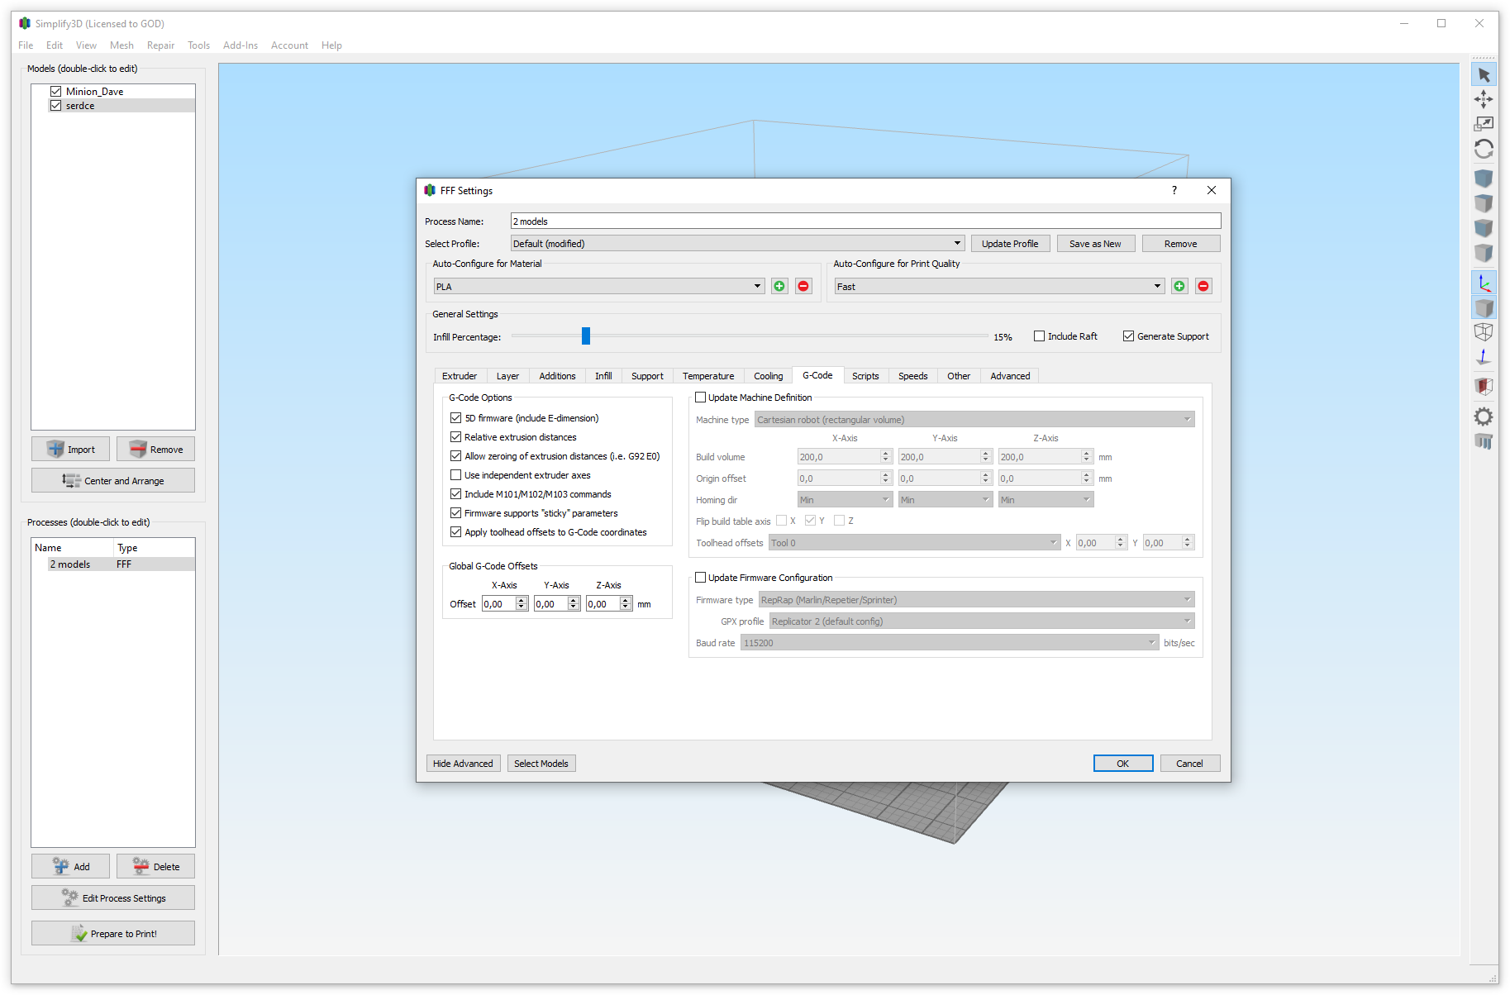The height and width of the screenshot is (995, 1510).
Task: Open Edit Process Settings
Action: 113,897
